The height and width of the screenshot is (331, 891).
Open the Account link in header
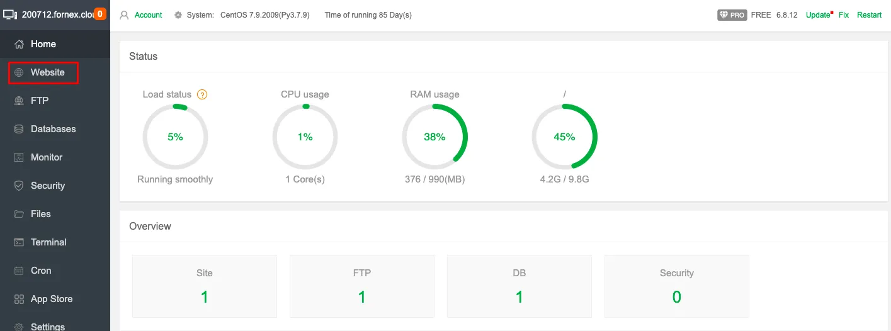tap(148, 15)
